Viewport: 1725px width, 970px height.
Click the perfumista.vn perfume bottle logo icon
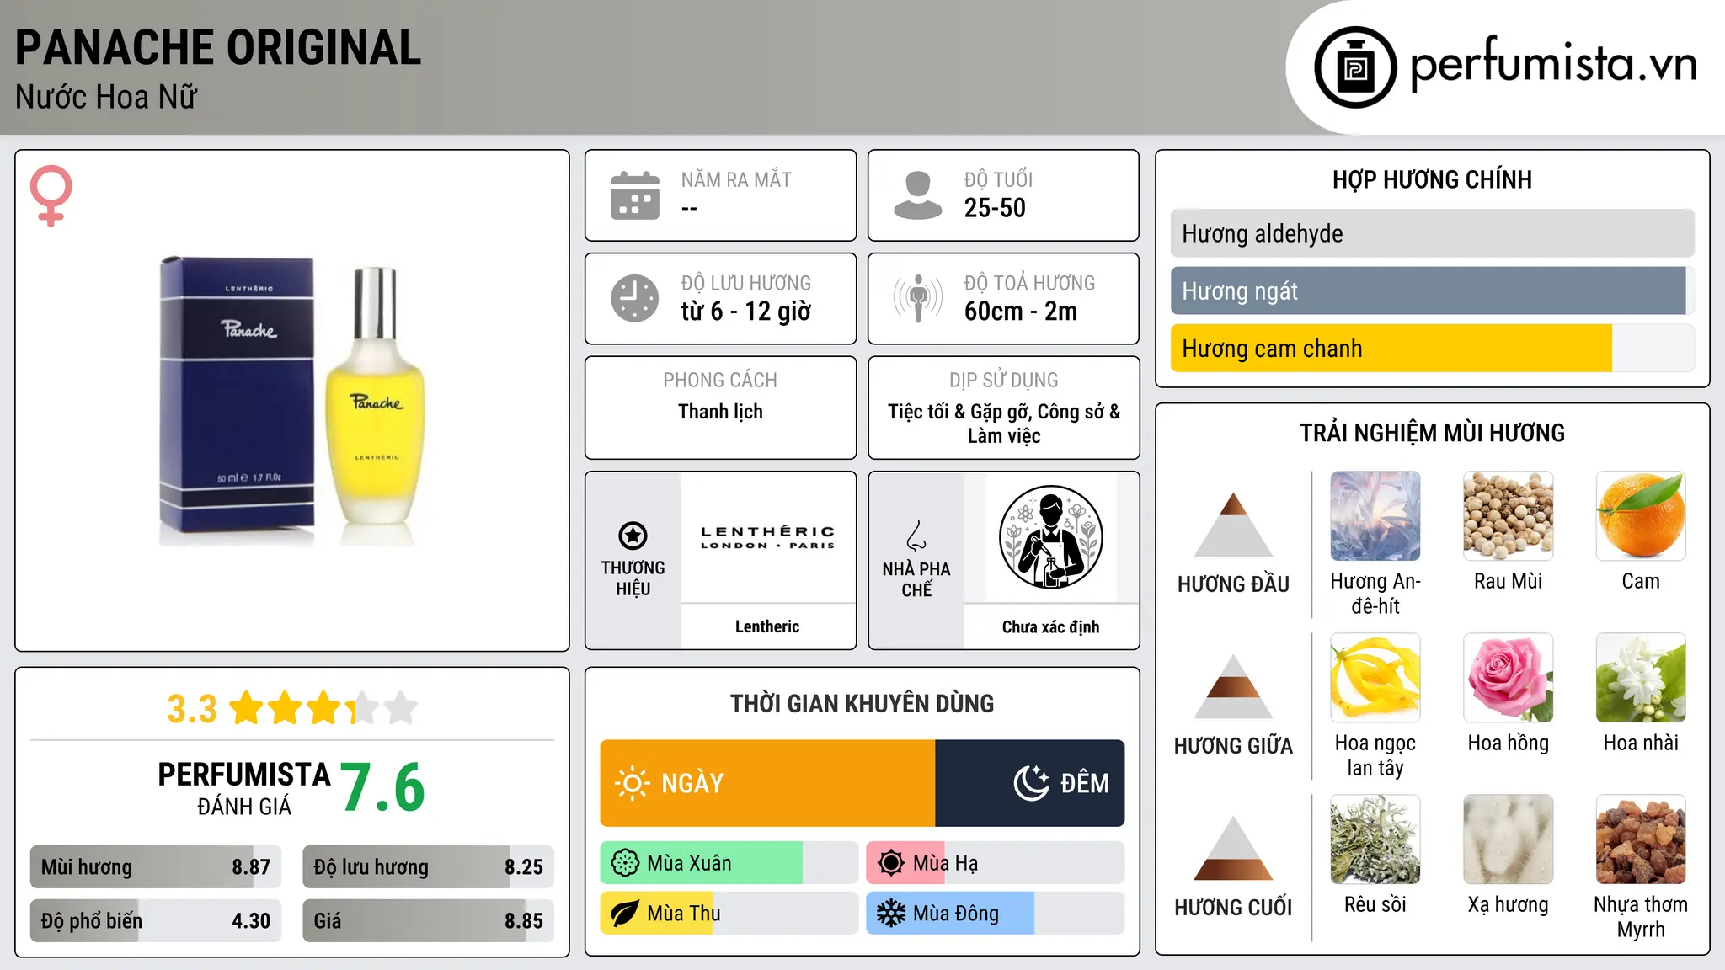click(1355, 67)
